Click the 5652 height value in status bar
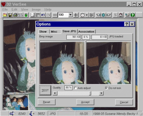The image size is (143, 116). pos(41,114)
